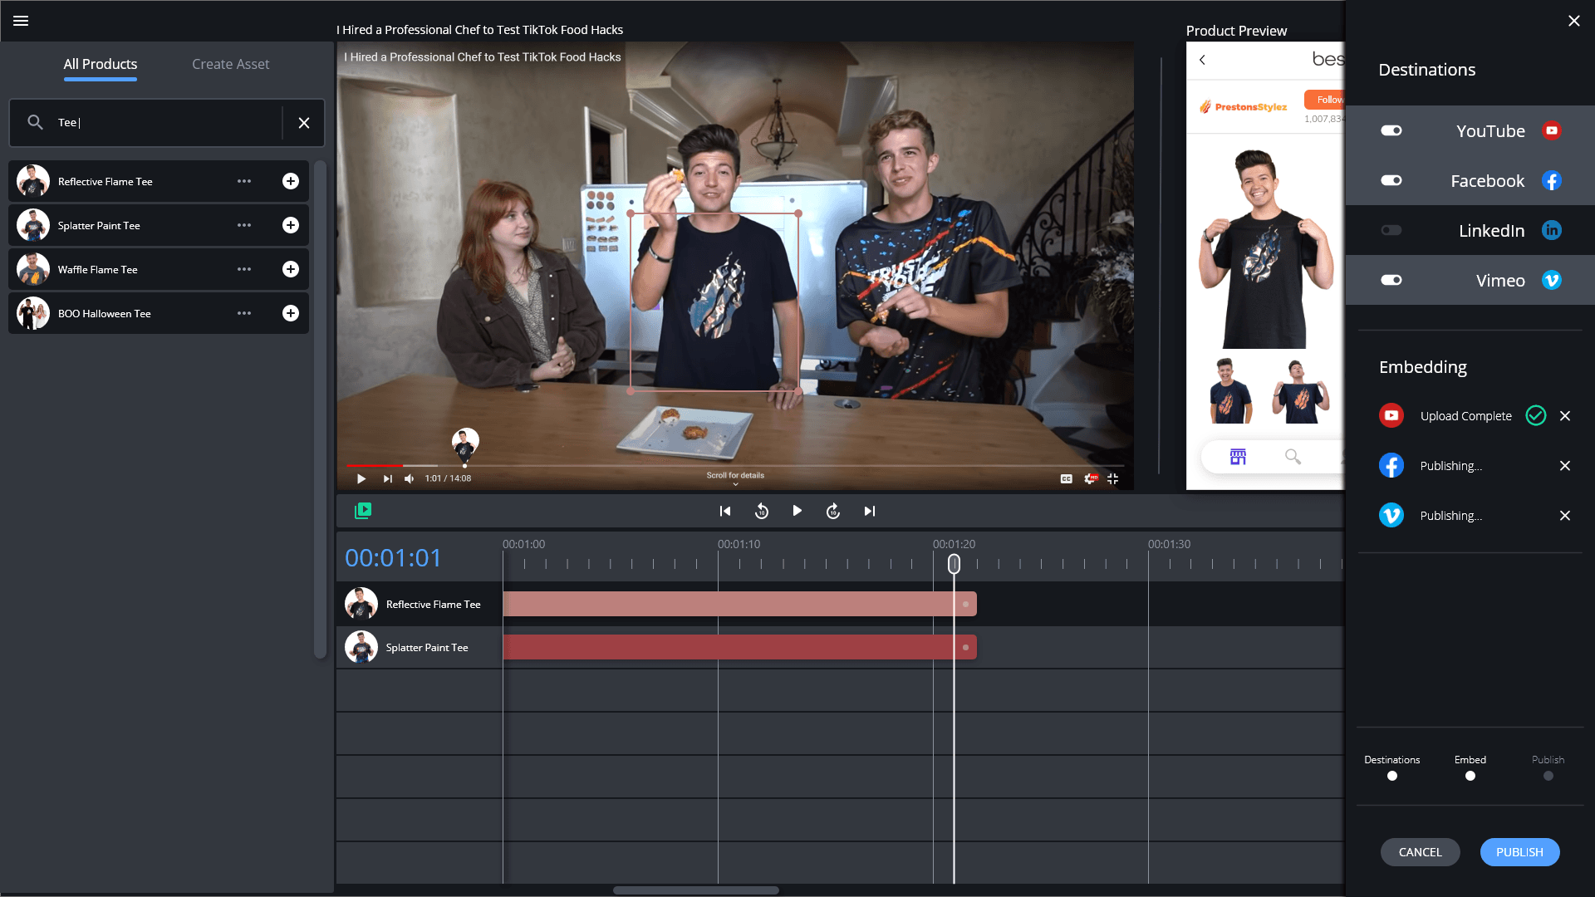Click the storefront icon in Product Preview
1595x897 pixels.
click(x=1237, y=456)
